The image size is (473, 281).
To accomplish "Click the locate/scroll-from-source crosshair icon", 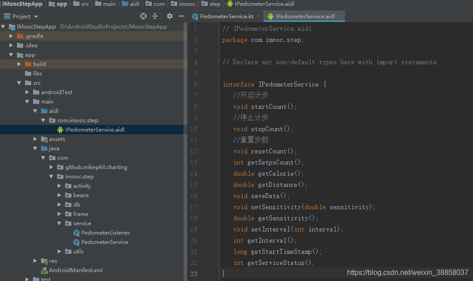I will (x=143, y=16).
